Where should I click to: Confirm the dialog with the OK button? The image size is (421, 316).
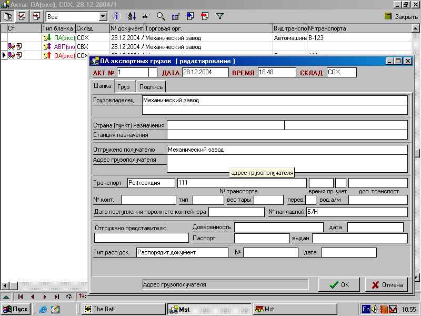coord(339,285)
